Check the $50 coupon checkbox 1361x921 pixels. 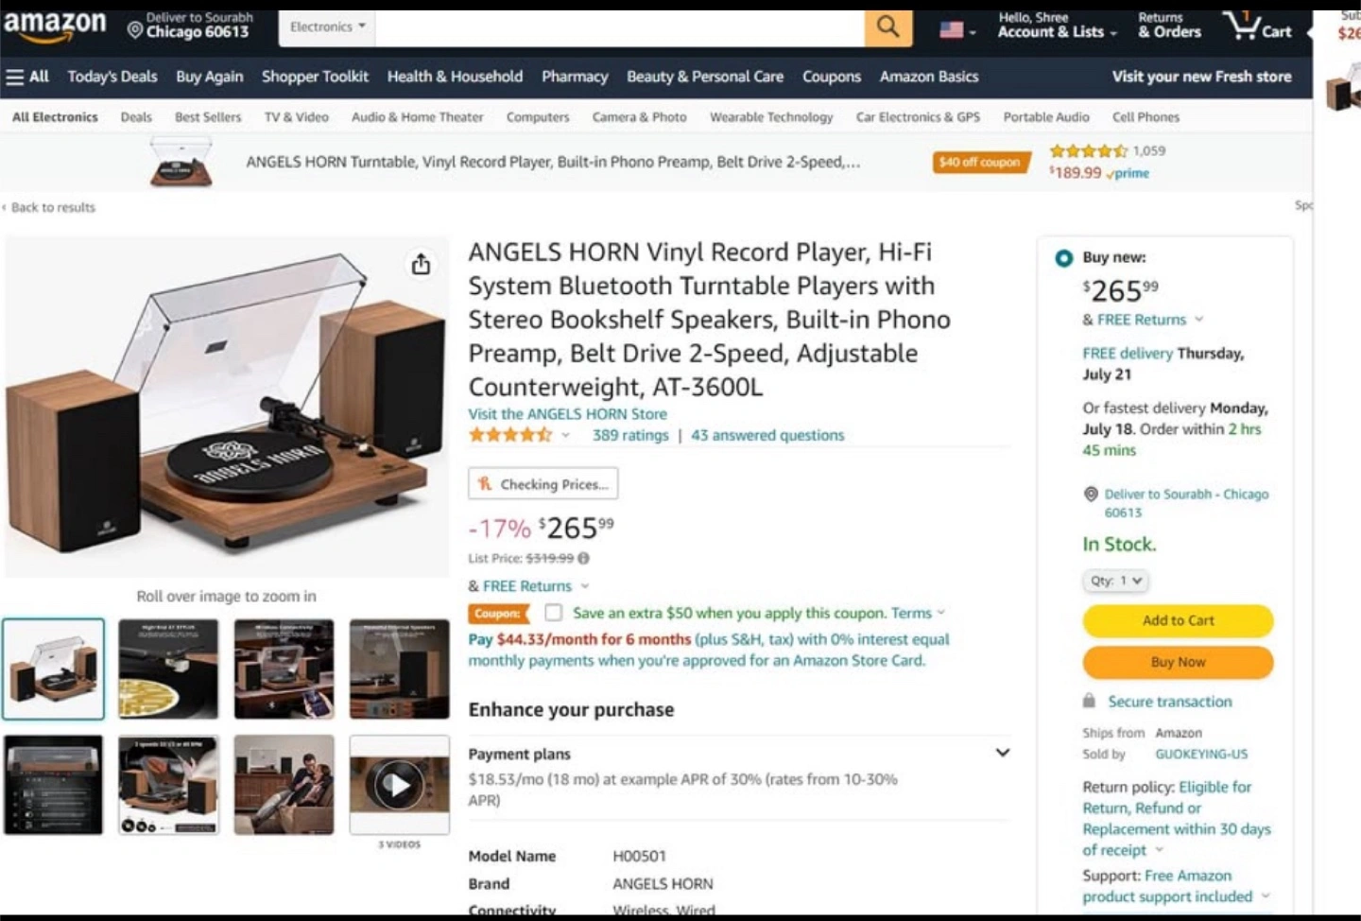pos(554,613)
